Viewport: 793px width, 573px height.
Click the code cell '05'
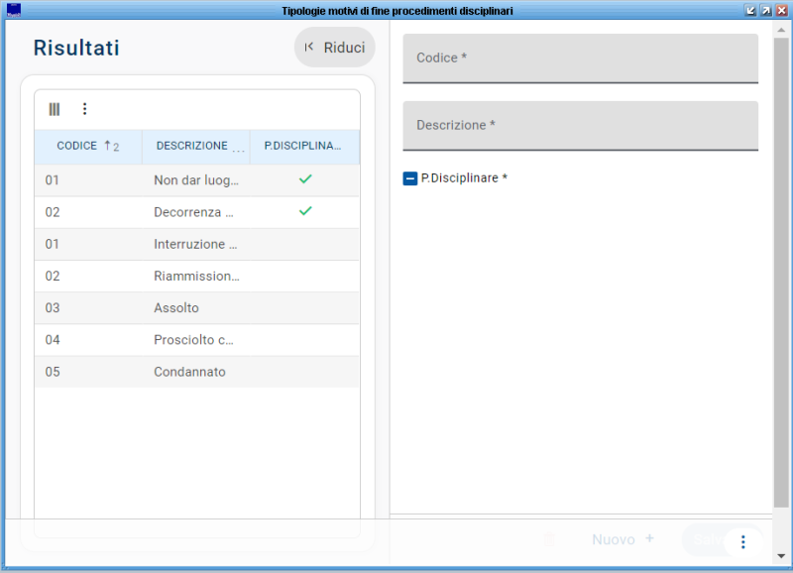click(x=53, y=371)
